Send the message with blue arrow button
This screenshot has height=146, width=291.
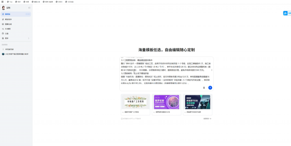point(210,88)
